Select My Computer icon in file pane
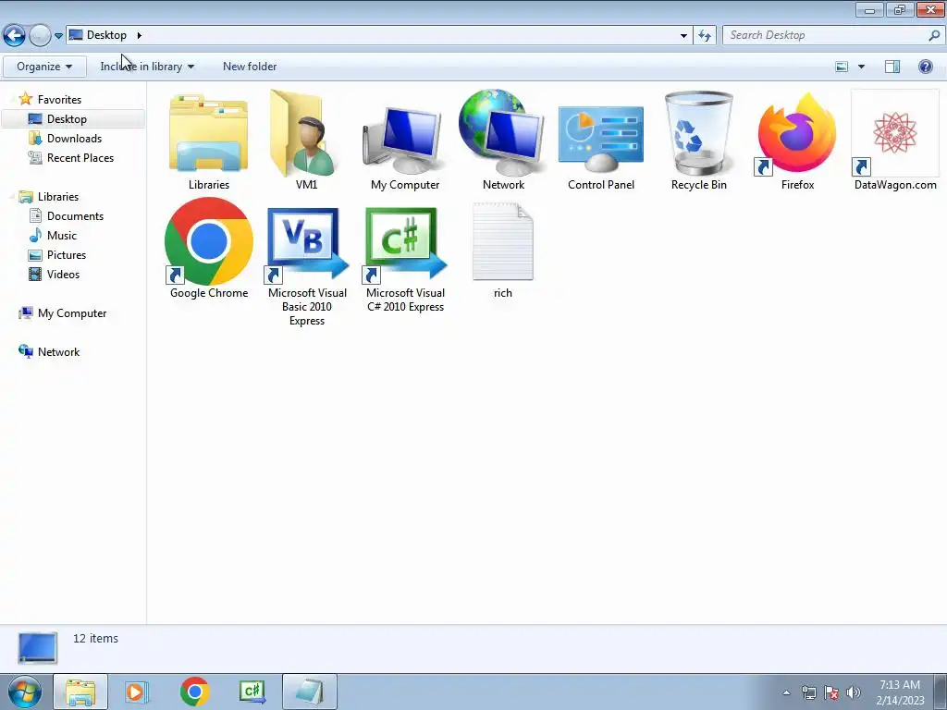This screenshot has height=710, width=947. point(404,139)
